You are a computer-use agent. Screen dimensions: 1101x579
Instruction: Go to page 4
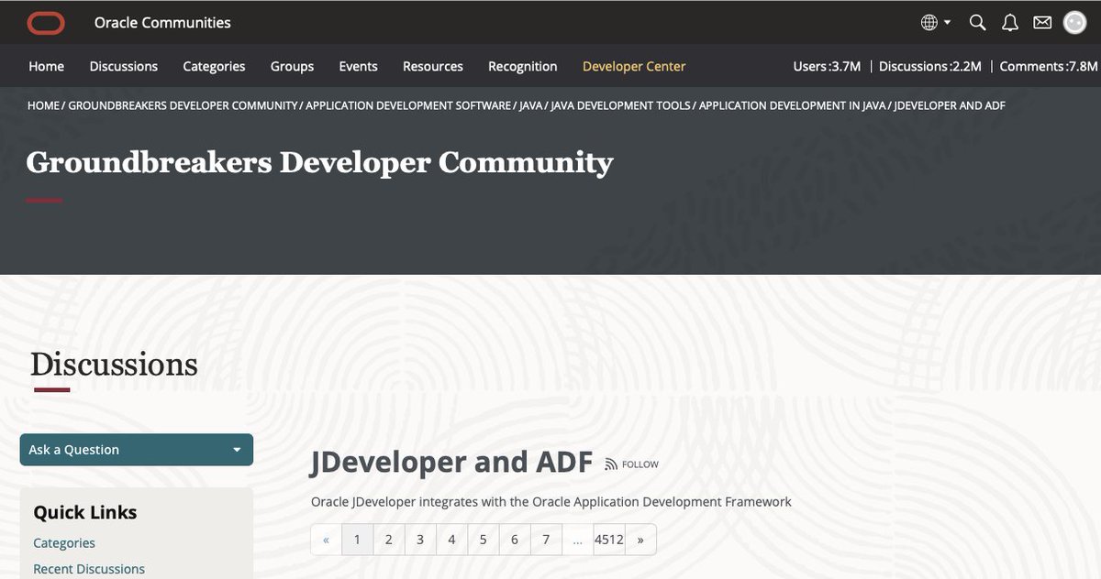(451, 540)
